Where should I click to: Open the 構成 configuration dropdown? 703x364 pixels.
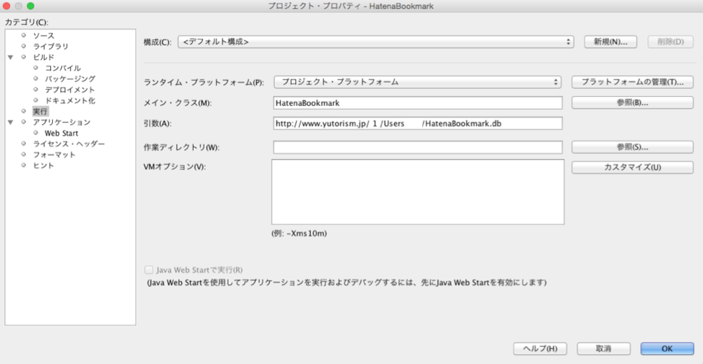tap(376, 42)
